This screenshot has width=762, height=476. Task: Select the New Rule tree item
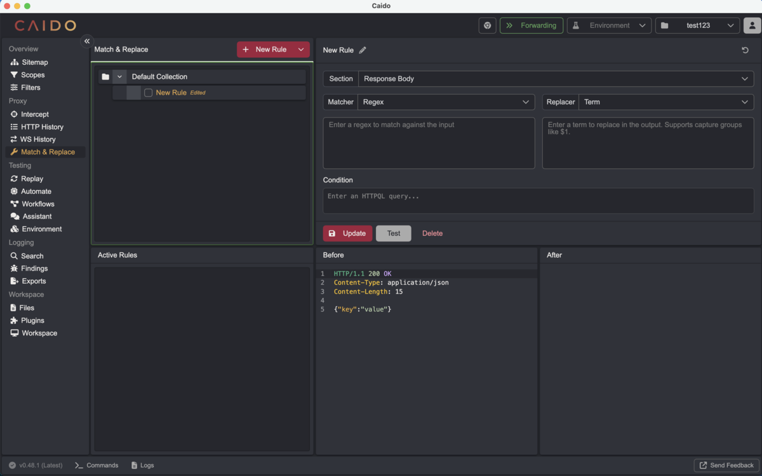point(209,93)
